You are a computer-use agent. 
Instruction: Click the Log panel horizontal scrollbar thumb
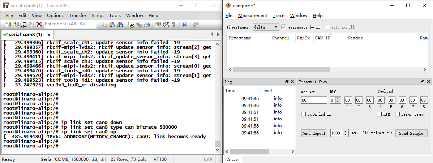click(x=249, y=151)
